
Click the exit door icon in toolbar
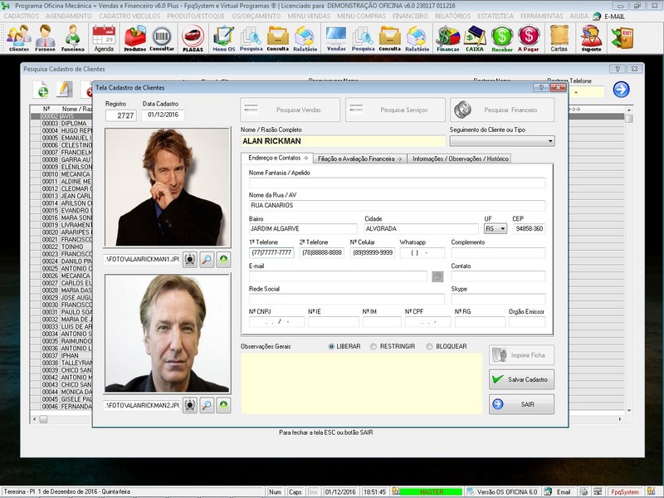pos(622,37)
